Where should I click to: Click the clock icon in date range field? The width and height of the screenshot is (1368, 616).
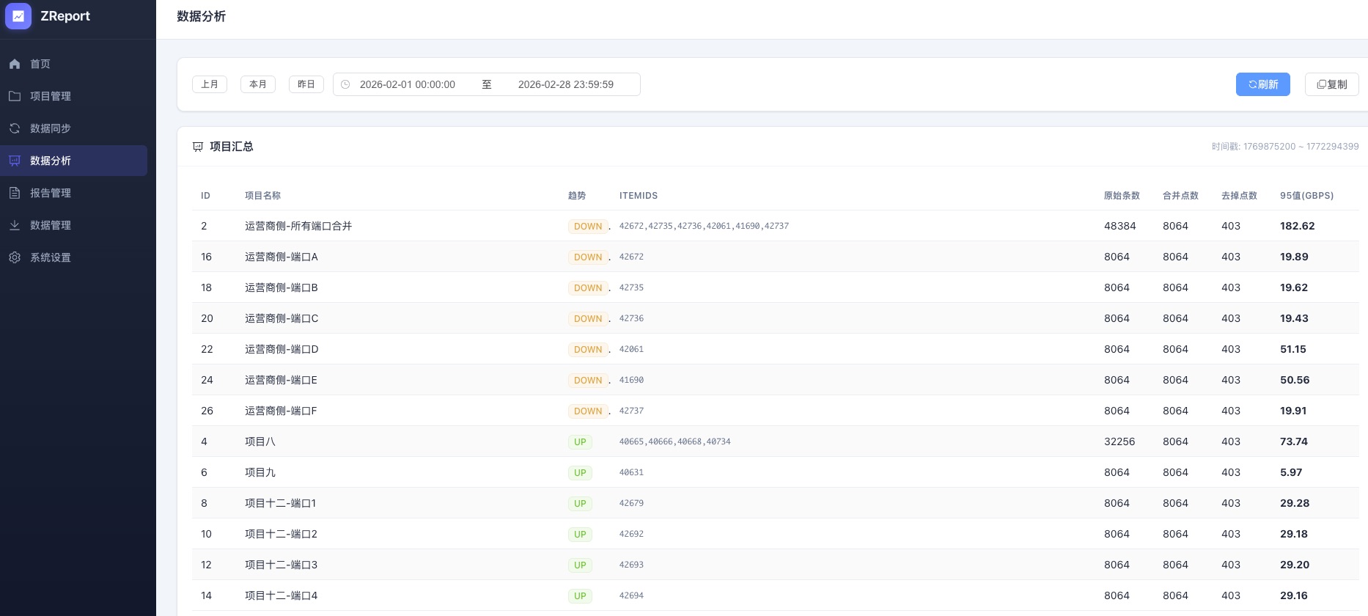click(x=345, y=84)
